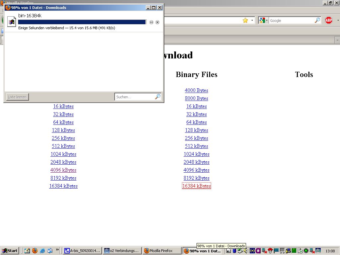The image size is (340, 255).
Task: Open the Adblock Plus ABP icon
Action: pos(329,21)
